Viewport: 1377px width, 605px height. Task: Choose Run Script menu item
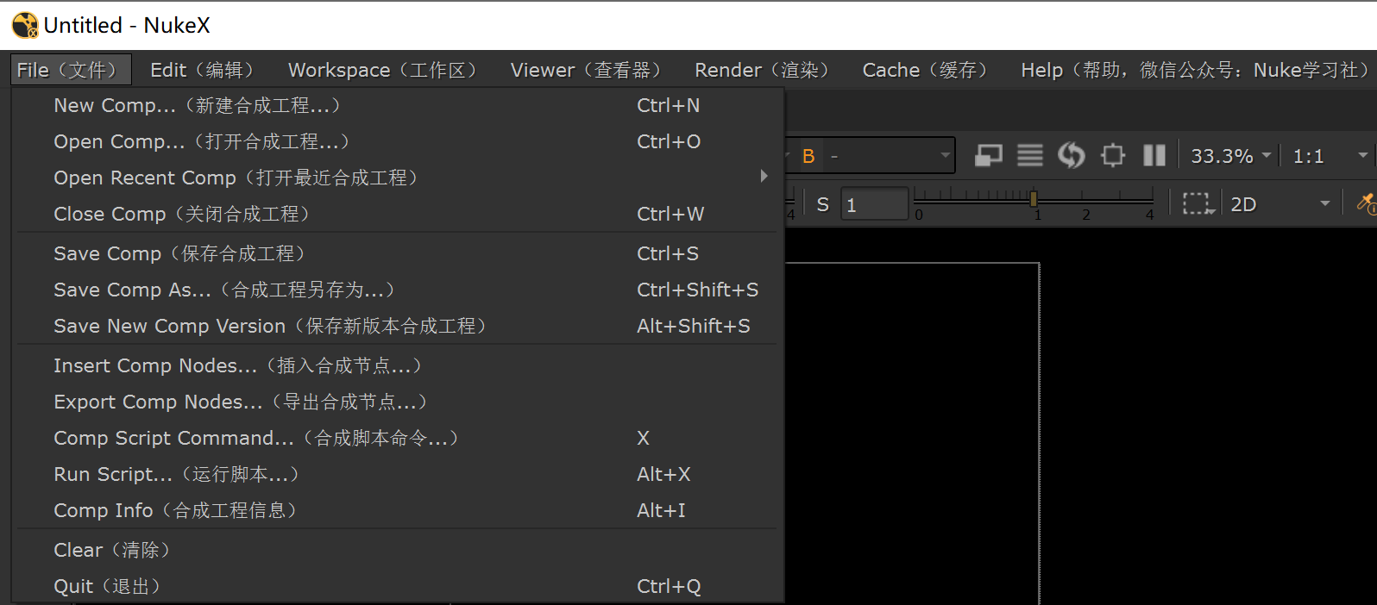point(398,474)
